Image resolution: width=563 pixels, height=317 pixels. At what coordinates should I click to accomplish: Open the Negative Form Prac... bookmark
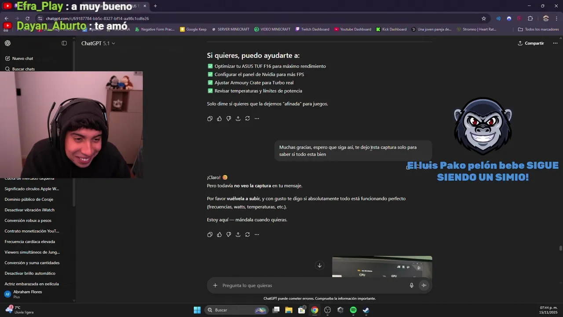click(x=154, y=29)
